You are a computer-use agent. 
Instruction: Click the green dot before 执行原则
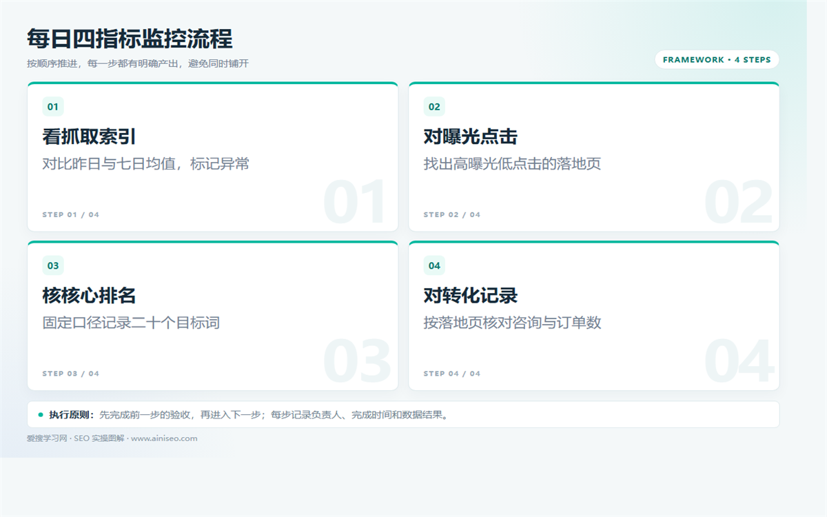pos(41,415)
